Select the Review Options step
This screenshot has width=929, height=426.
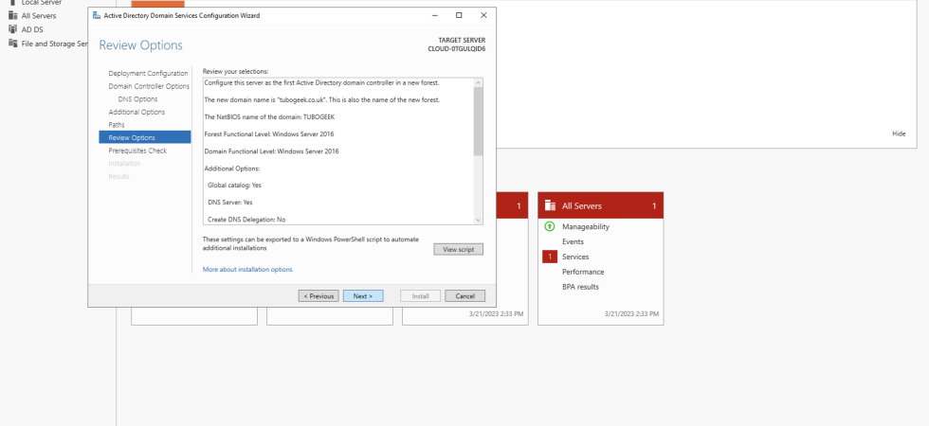pos(144,137)
